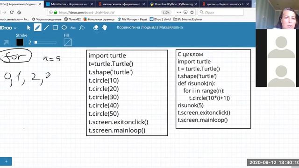Screen dimensions: 299x168
Task: Click the С циклом heading text
Action: (190, 54)
